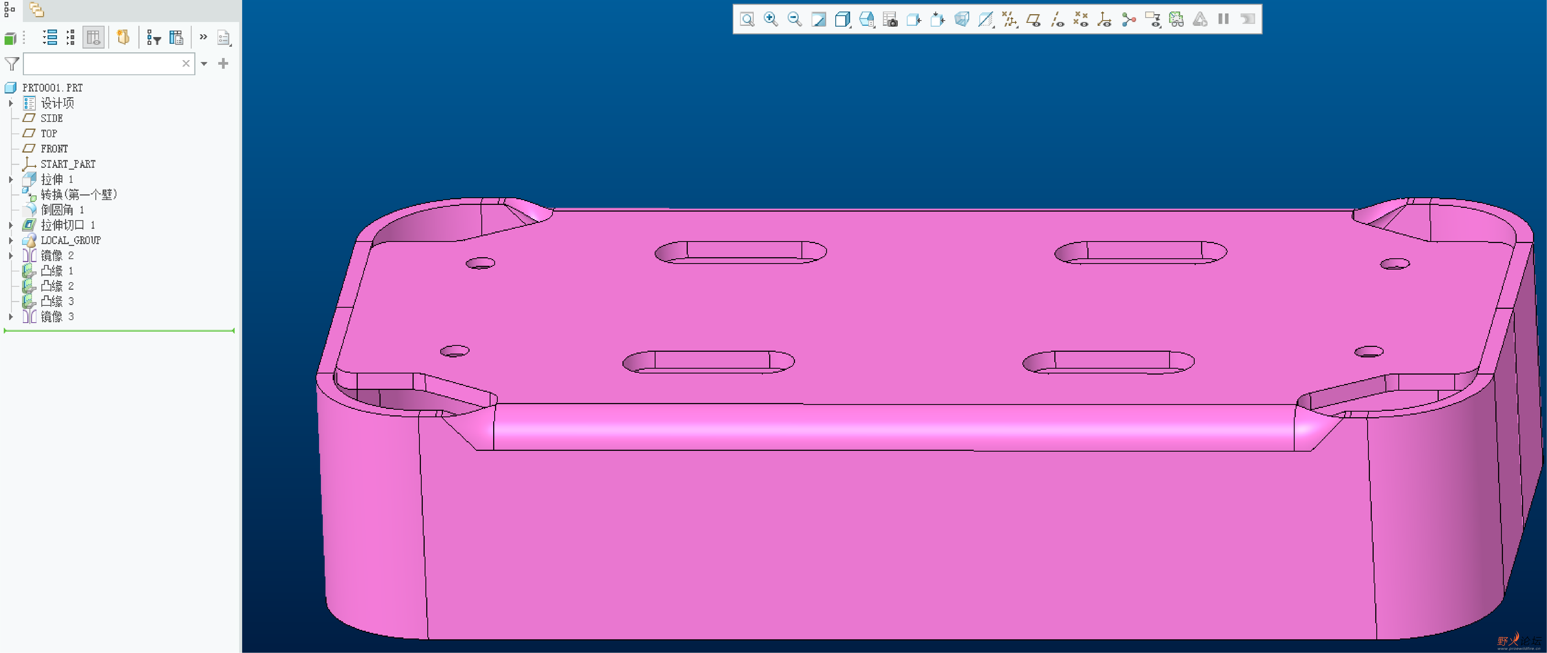Viewport: 1547px width, 653px height.
Task: Click the pink model top surface
Action: pos(901,306)
